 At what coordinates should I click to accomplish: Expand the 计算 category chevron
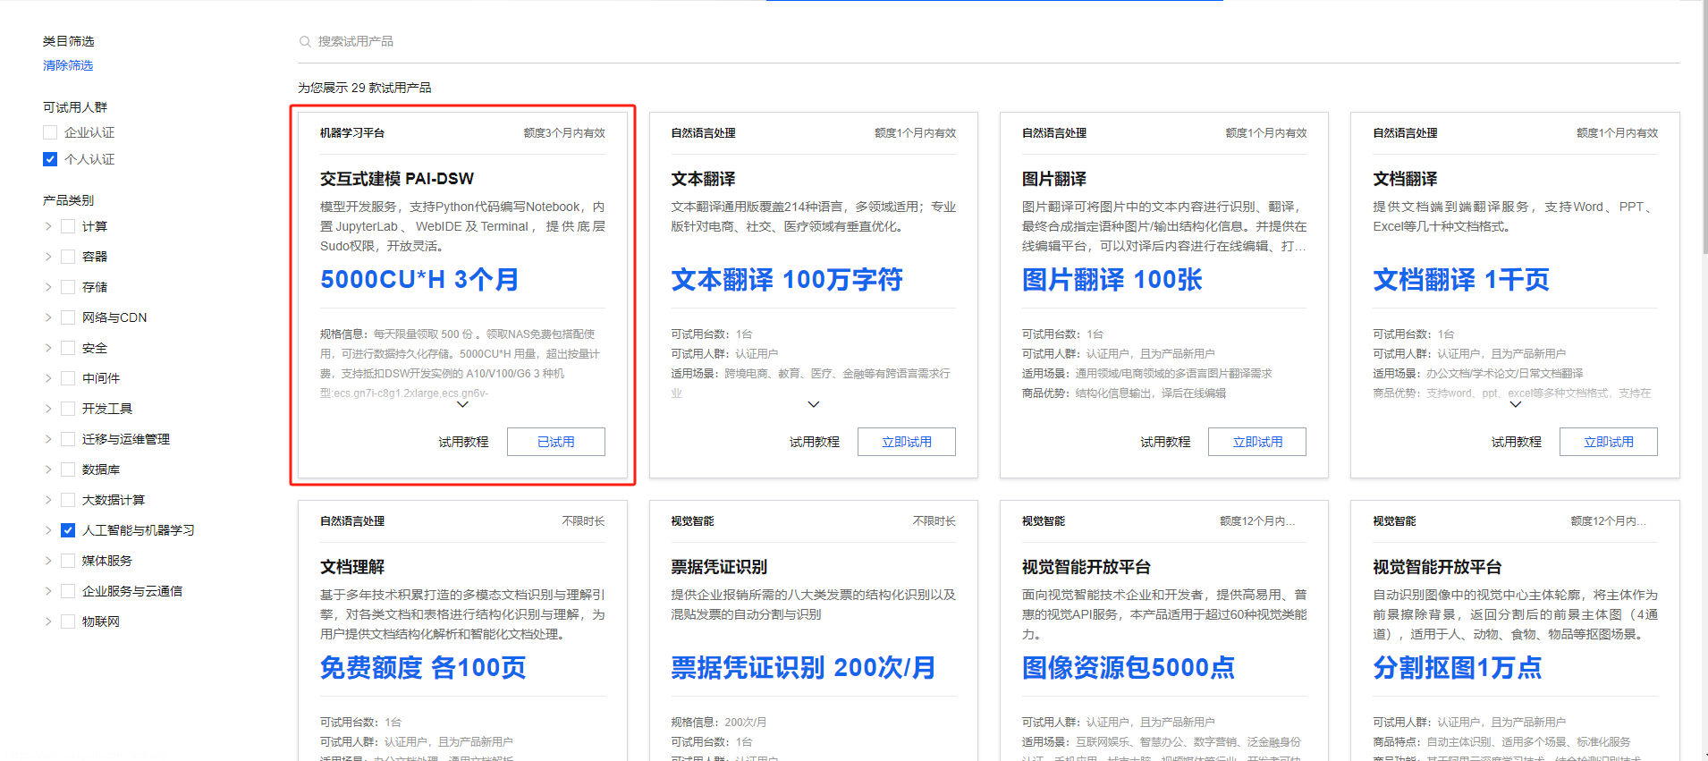point(48,226)
